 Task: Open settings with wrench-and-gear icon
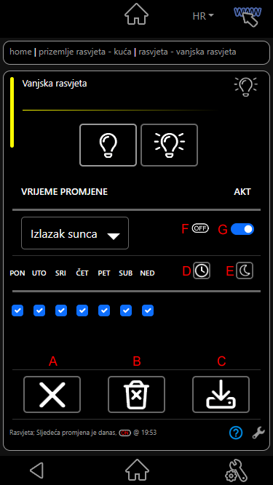click(236, 470)
